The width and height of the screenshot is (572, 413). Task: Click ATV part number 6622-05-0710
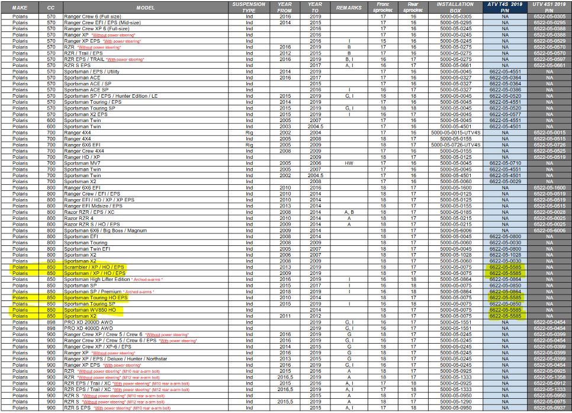505,163
